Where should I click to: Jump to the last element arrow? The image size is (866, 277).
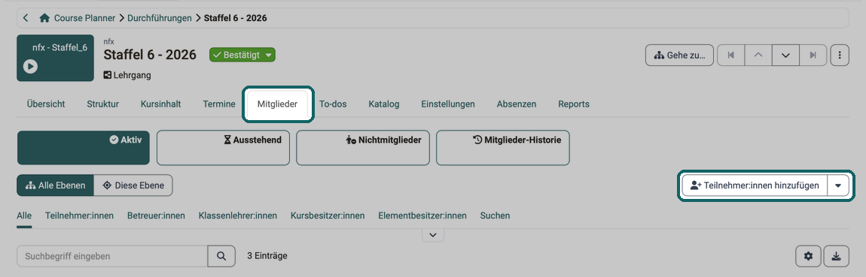(x=813, y=56)
